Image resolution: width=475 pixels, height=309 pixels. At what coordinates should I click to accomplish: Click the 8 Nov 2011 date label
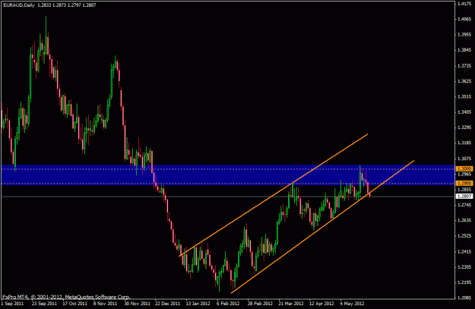point(105,304)
